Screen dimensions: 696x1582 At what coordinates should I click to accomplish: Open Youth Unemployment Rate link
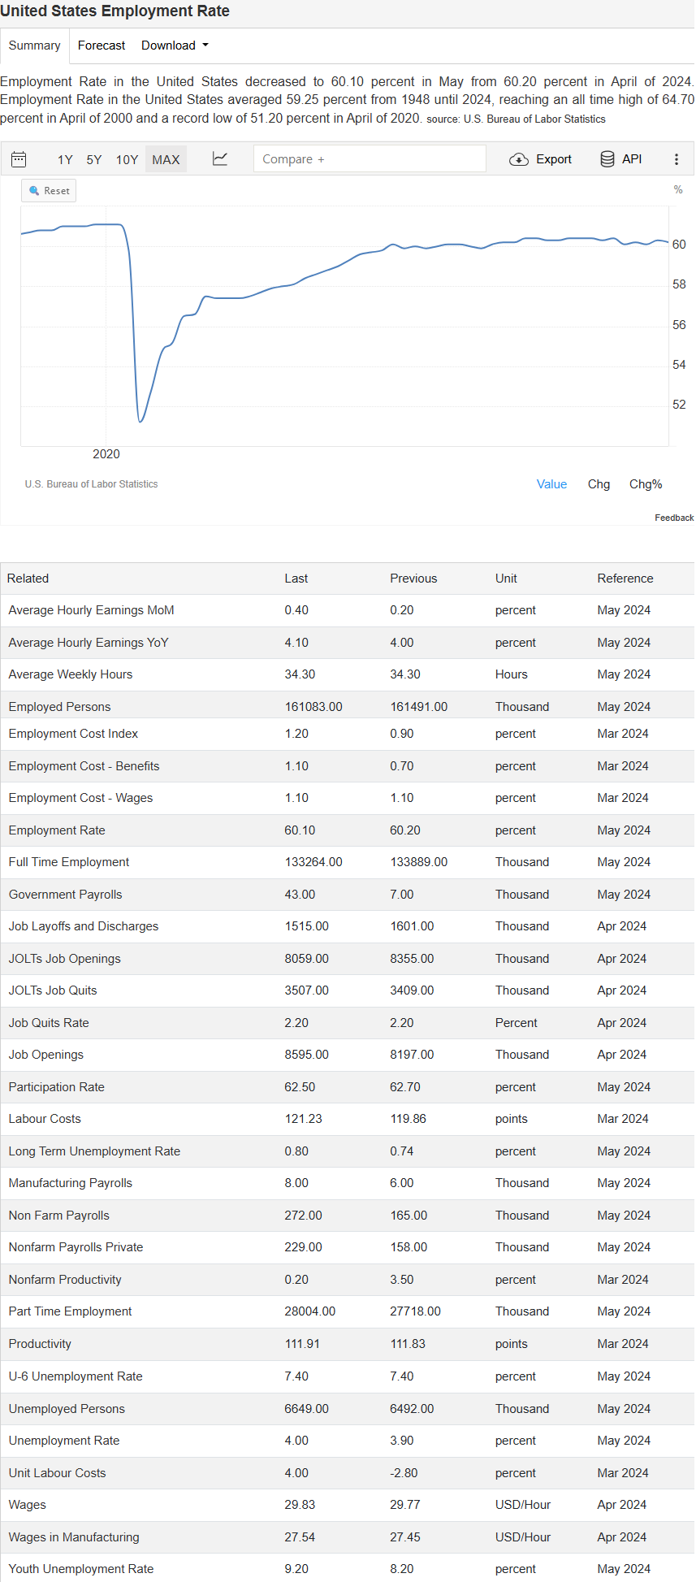(81, 1569)
